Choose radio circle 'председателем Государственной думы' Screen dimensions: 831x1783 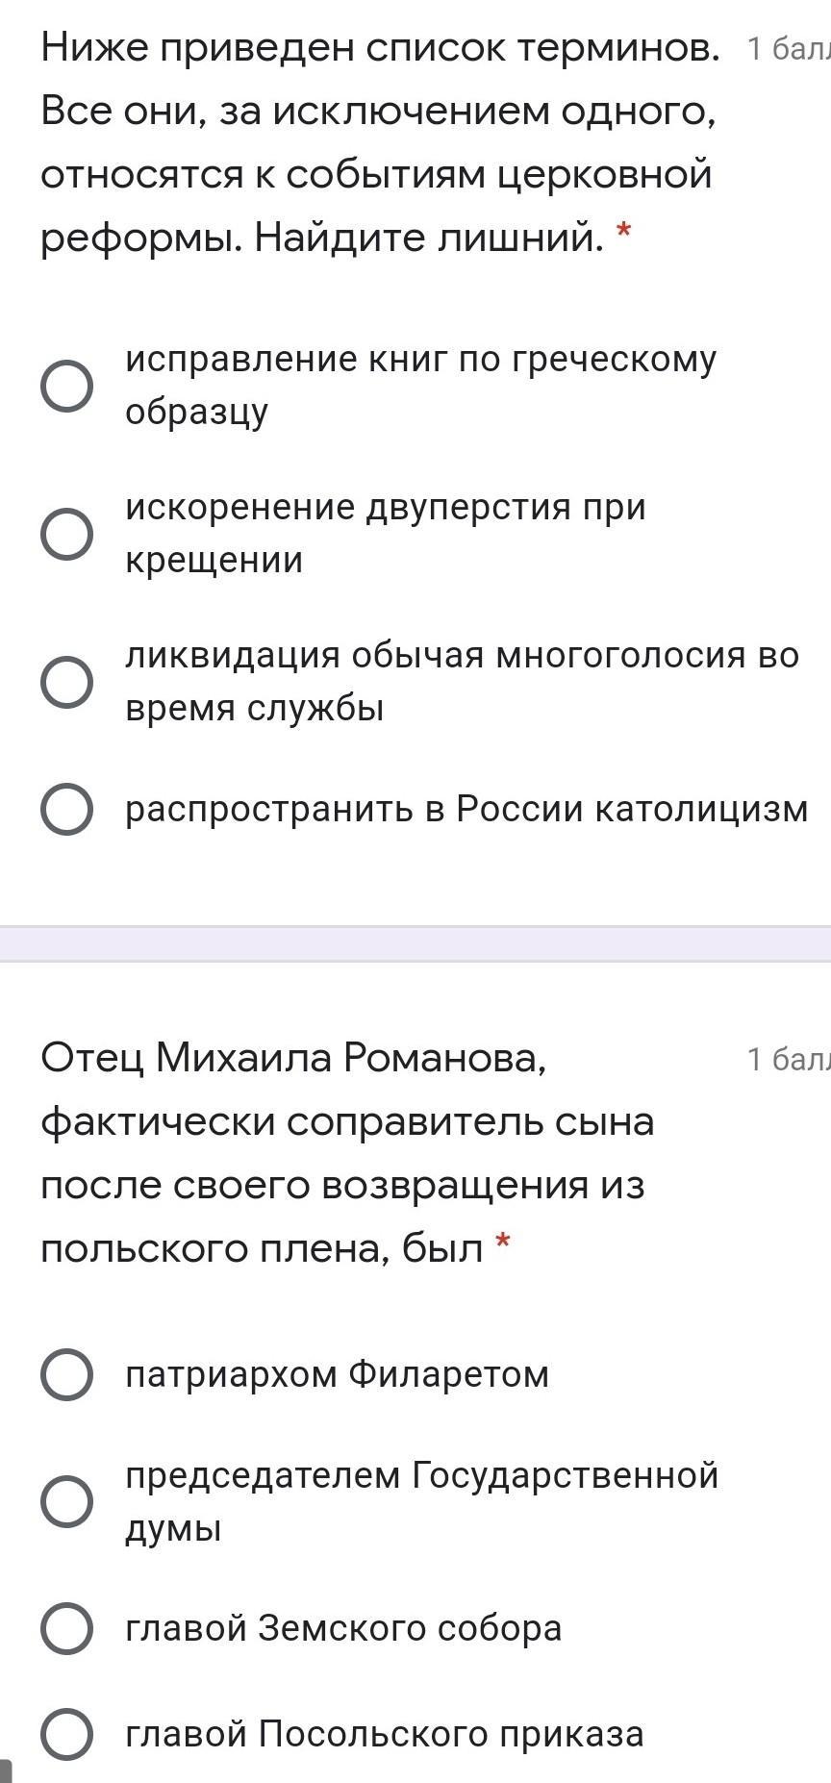point(67,1501)
